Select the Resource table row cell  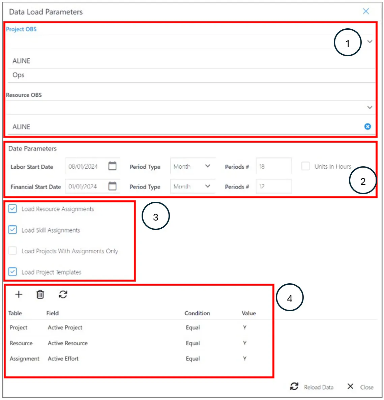point(21,343)
